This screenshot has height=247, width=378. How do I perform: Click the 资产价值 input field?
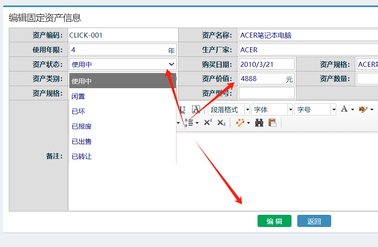262,79
